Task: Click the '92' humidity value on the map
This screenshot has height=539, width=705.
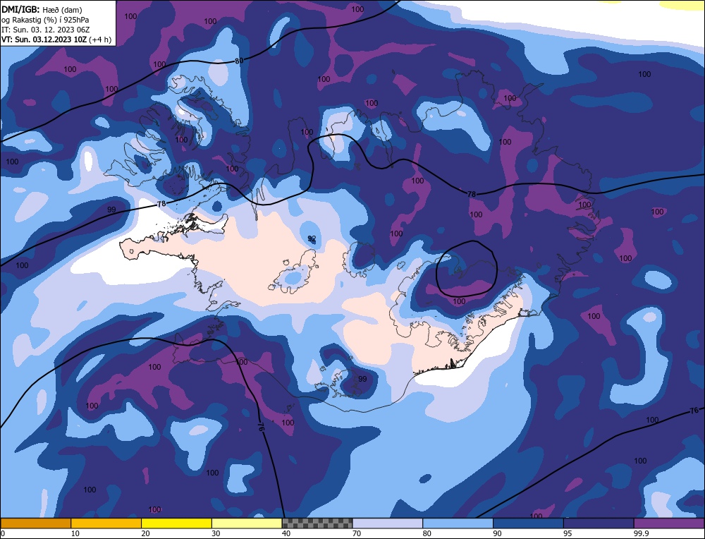Action: click(x=312, y=238)
